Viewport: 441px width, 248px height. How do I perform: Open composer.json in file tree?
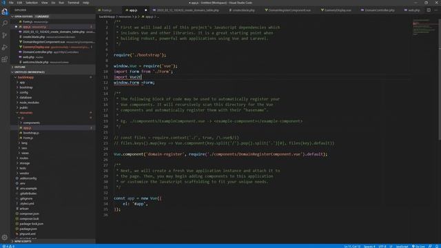53,214
